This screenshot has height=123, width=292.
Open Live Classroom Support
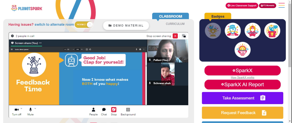point(242,6)
